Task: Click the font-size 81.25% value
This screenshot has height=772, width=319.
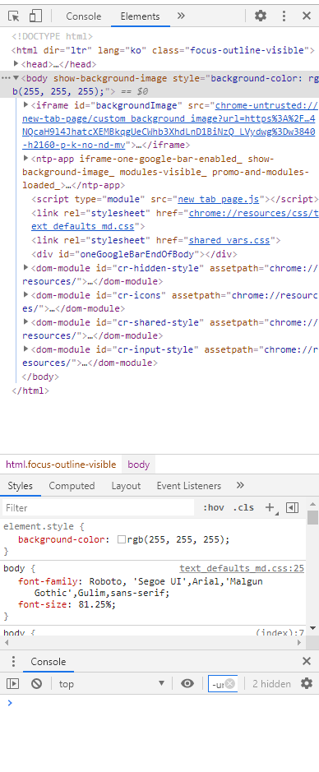Action: (96, 603)
